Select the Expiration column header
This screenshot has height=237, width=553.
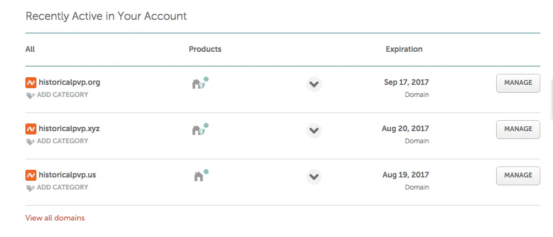pyautogui.click(x=404, y=49)
